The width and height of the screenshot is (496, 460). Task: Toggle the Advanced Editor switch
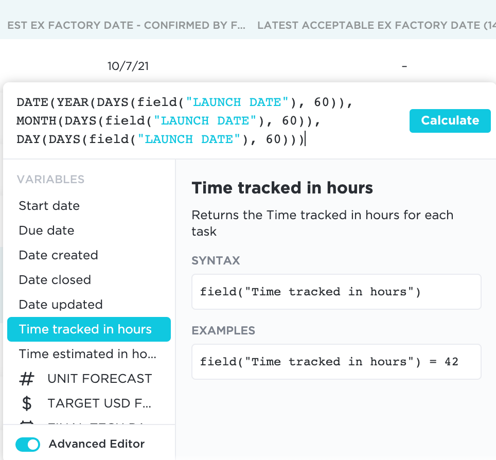28,445
